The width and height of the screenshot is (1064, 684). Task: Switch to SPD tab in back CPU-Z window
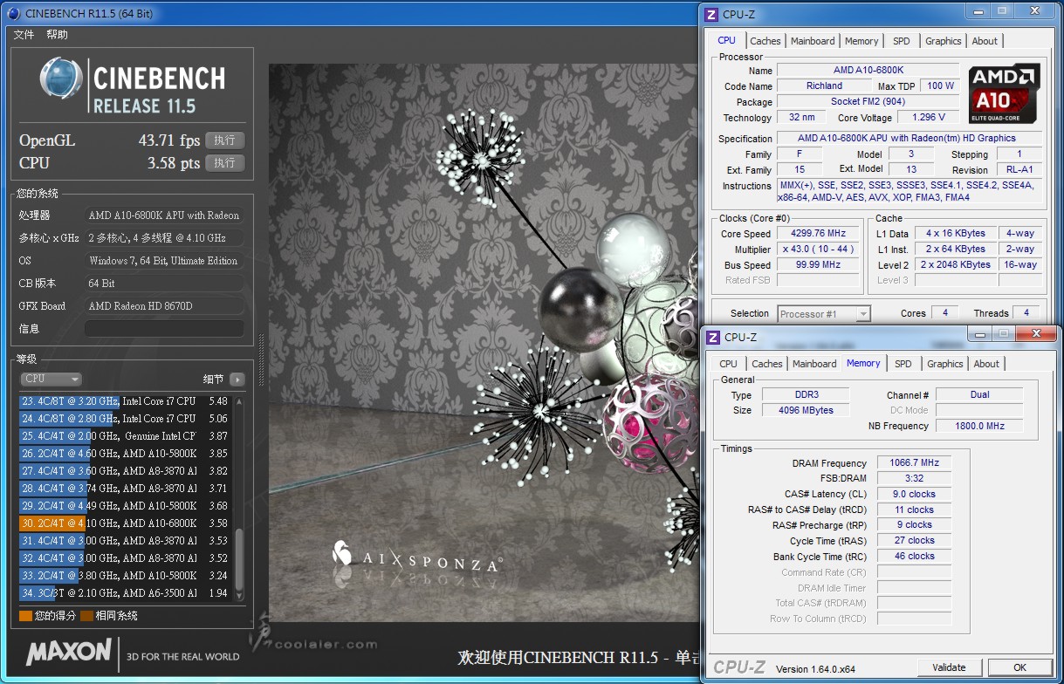click(x=902, y=41)
